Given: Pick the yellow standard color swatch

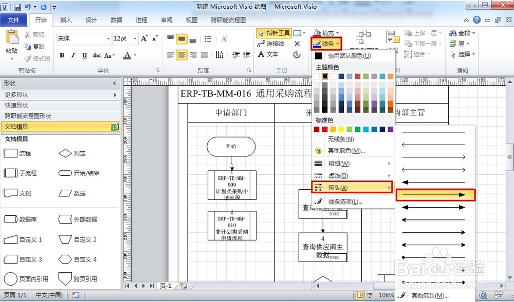Looking at the screenshot, I should tap(341, 129).
